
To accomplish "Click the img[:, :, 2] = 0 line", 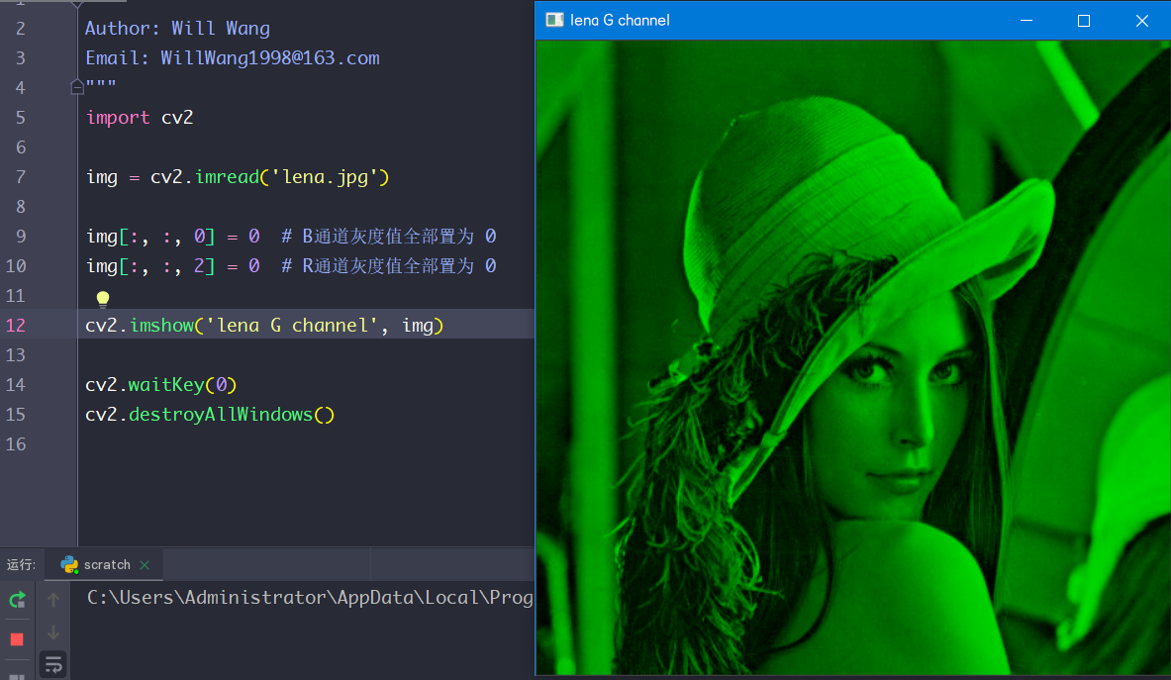I will tap(291, 266).
